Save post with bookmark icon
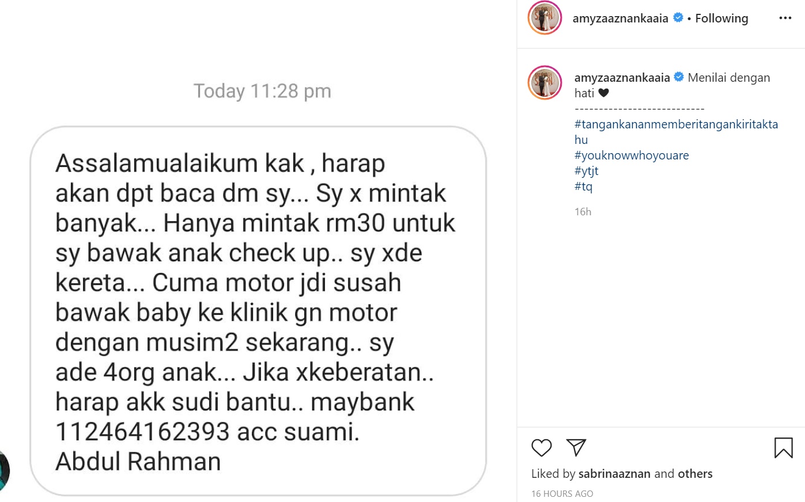The height and width of the screenshot is (502, 805). (x=783, y=447)
